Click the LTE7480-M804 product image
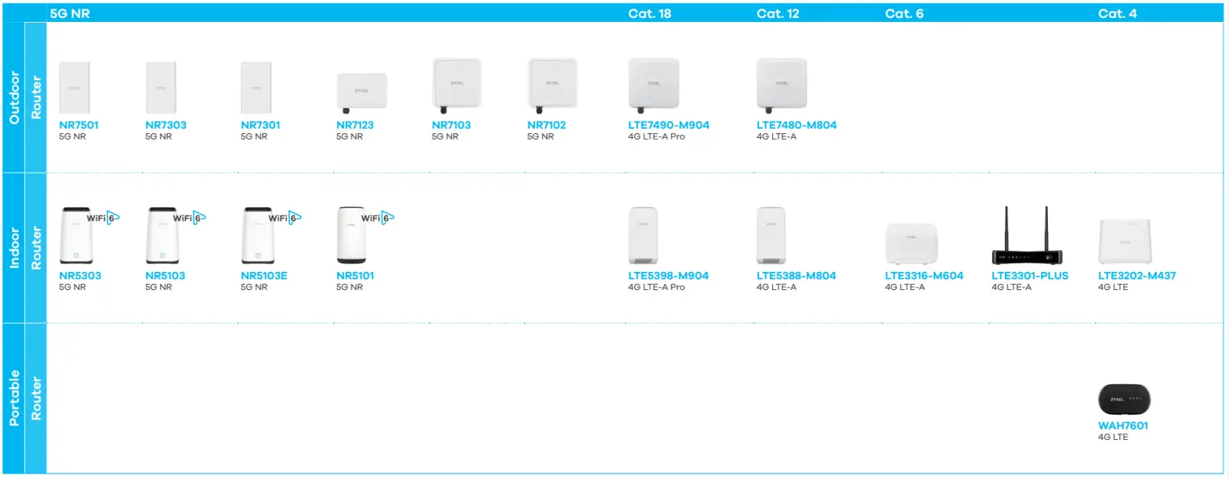 point(781,85)
